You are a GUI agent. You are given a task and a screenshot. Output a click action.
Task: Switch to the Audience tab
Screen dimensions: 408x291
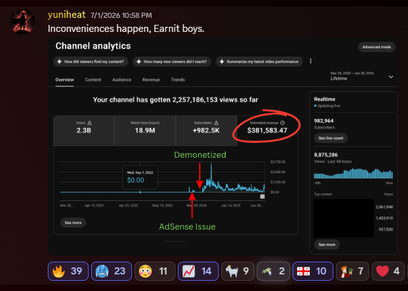[x=122, y=80]
